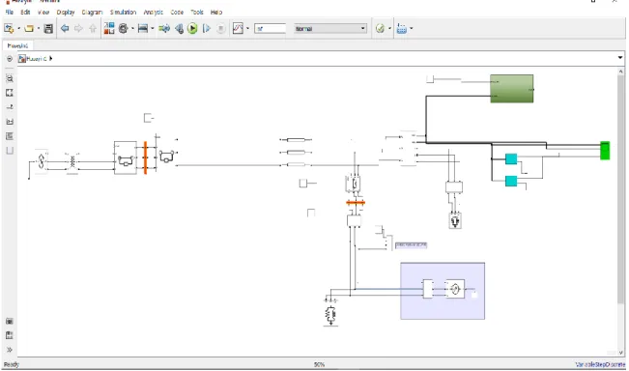Navigate back with the blue left arrow
The width and height of the screenshot is (629, 371).
(x=65, y=28)
